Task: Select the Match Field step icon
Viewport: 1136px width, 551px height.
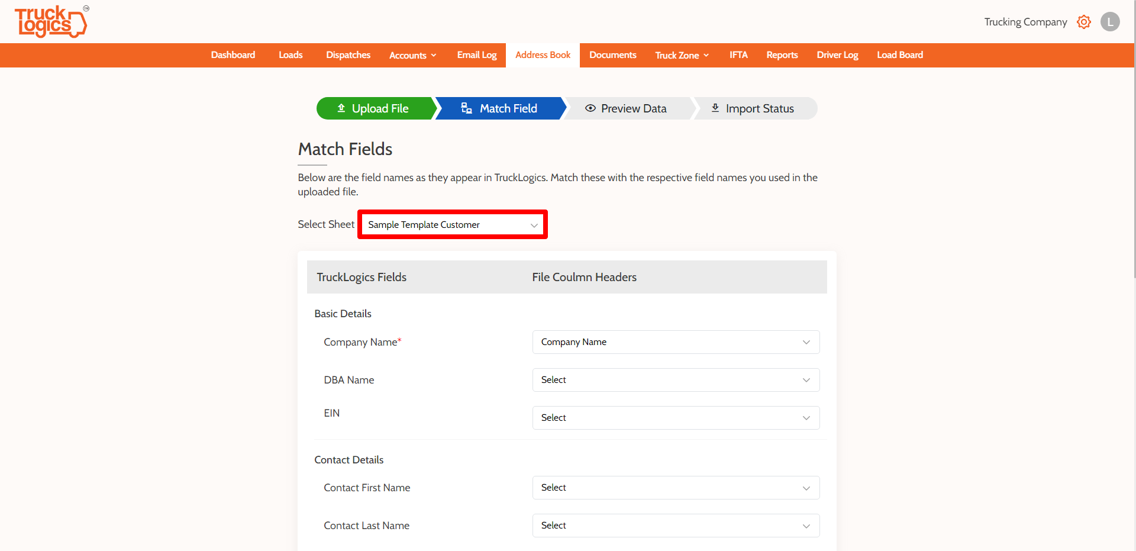Action: pyautogui.click(x=467, y=108)
